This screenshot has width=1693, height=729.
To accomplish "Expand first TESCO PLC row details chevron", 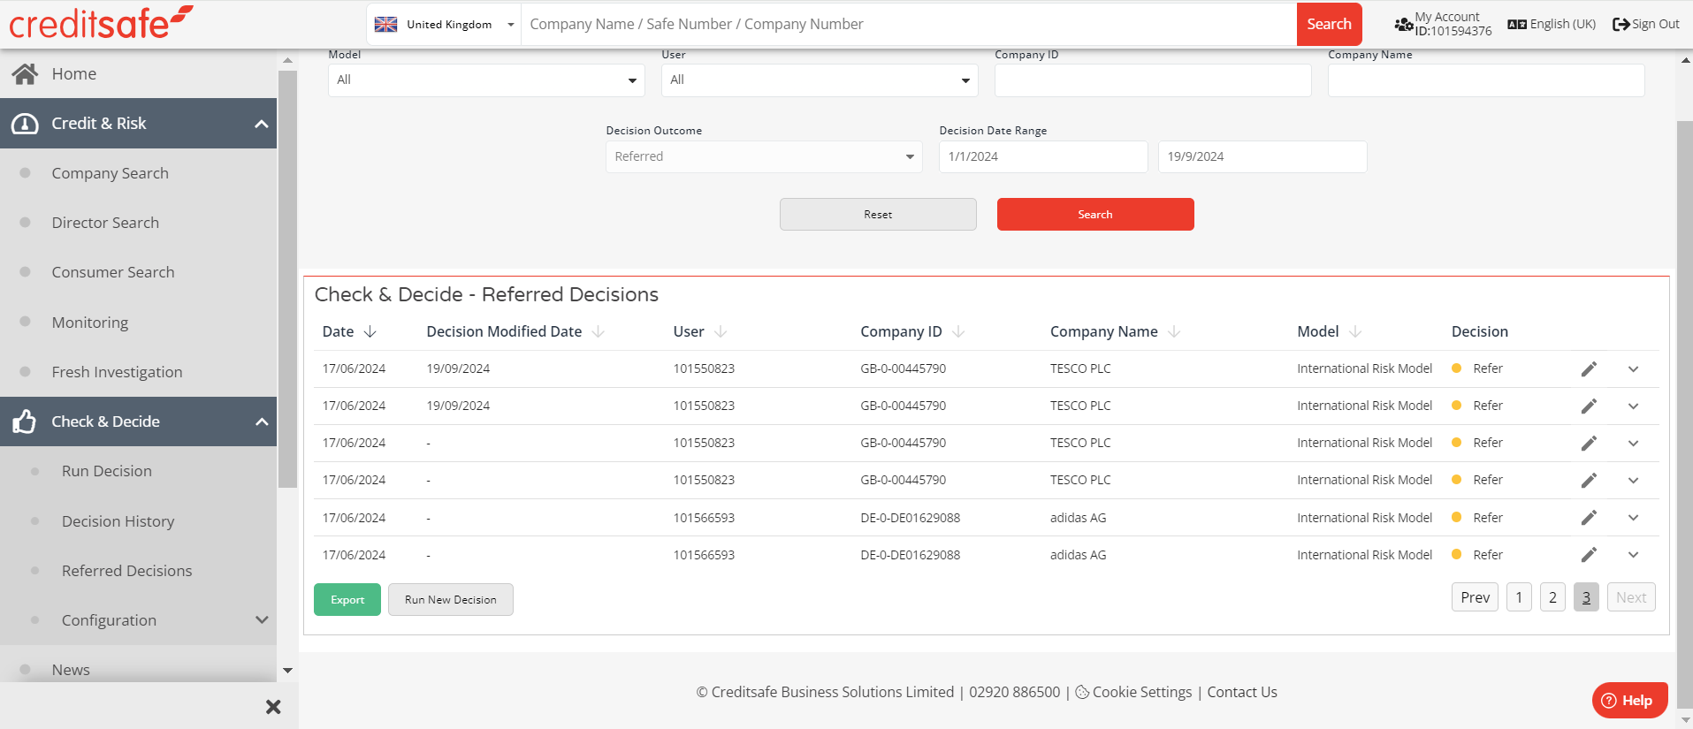I will coord(1633,369).
